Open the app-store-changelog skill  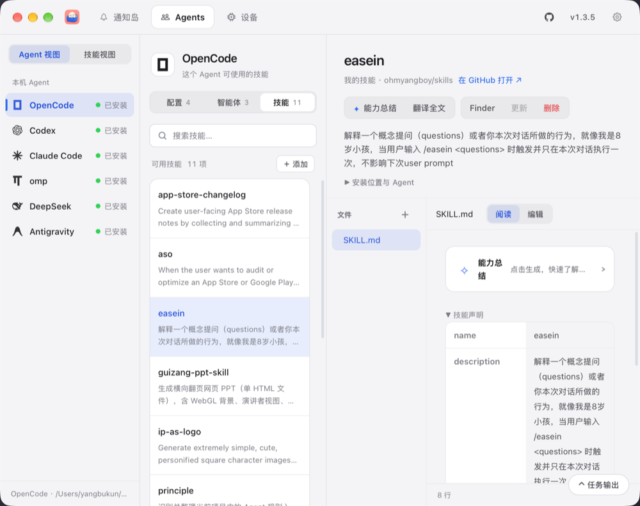coord(230,209)
